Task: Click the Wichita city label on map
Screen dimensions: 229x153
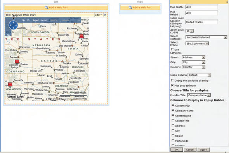Action: click(x=59, y=70)
